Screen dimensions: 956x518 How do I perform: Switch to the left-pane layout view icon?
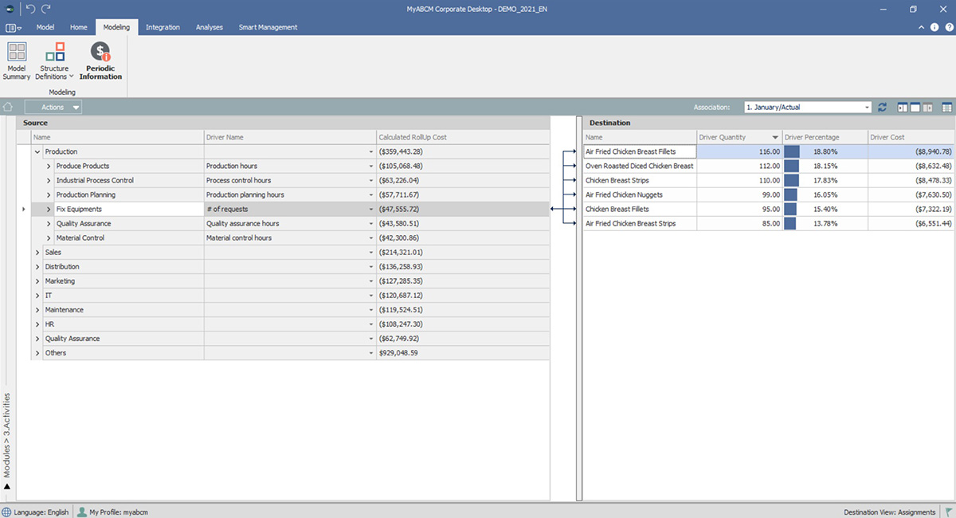903,107
